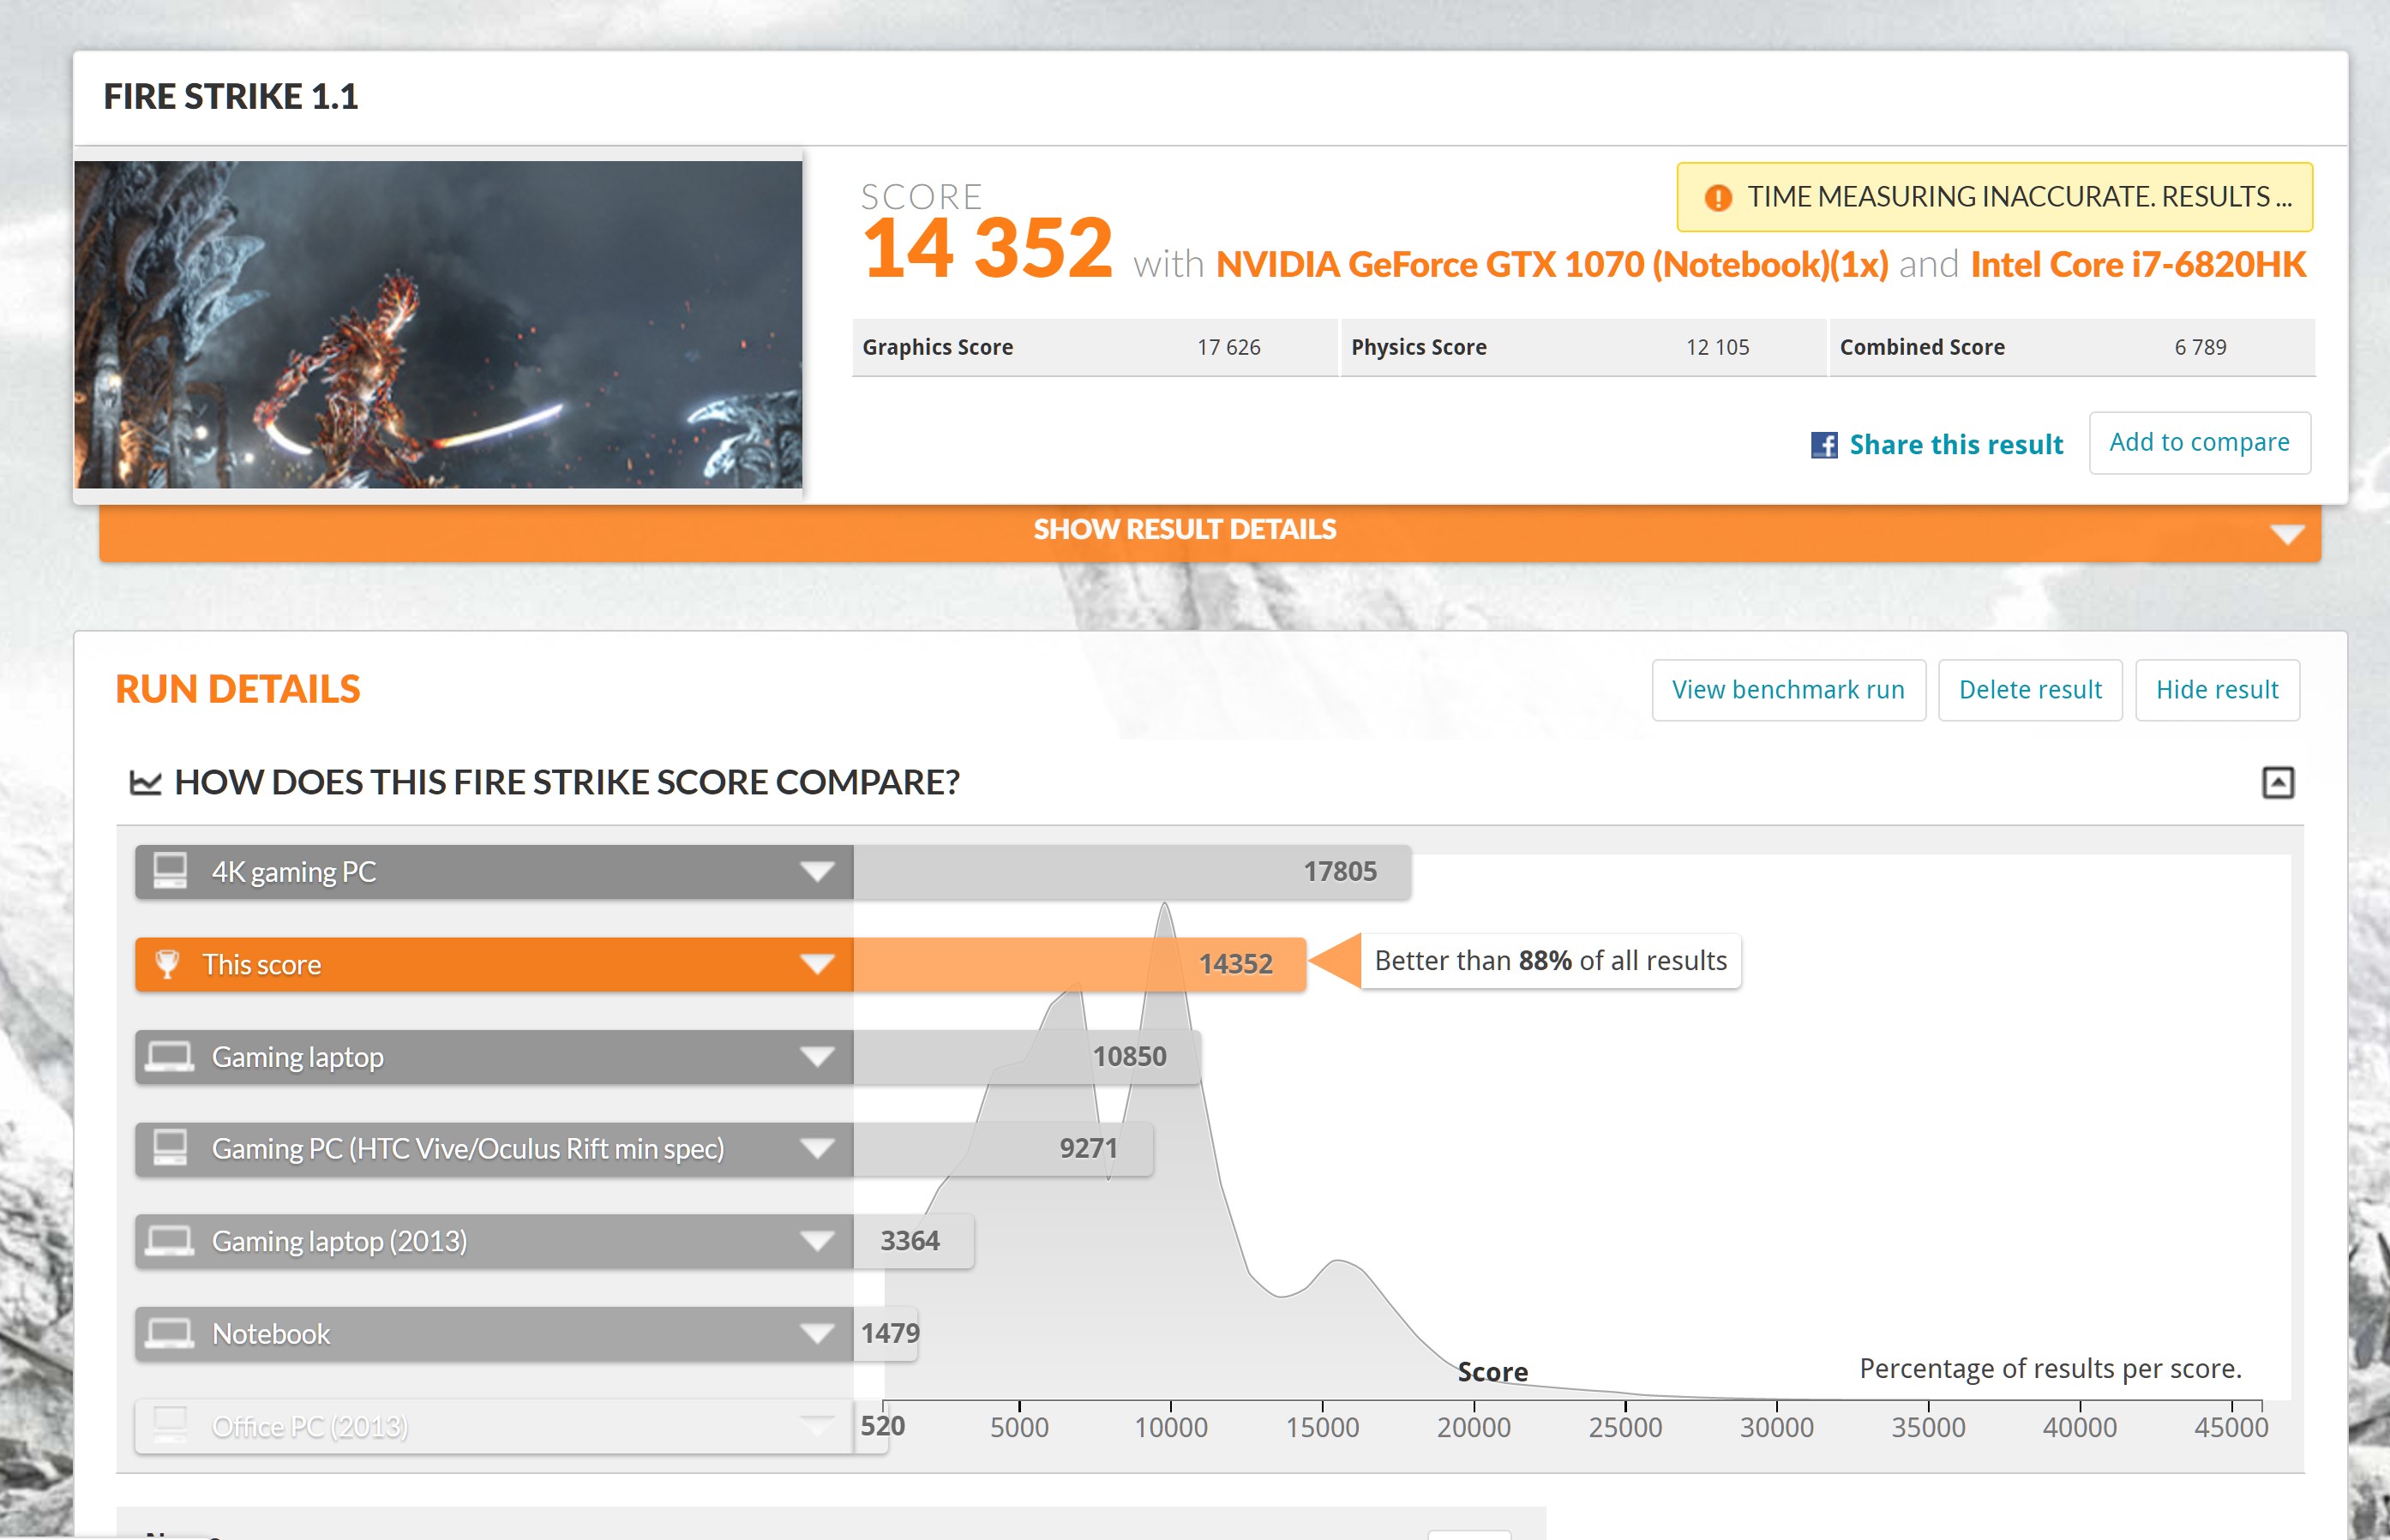Click the Gaming laptop (2013) score bar 3364
Viewport: 2390px width, 1540px height.
point(913,1241)
